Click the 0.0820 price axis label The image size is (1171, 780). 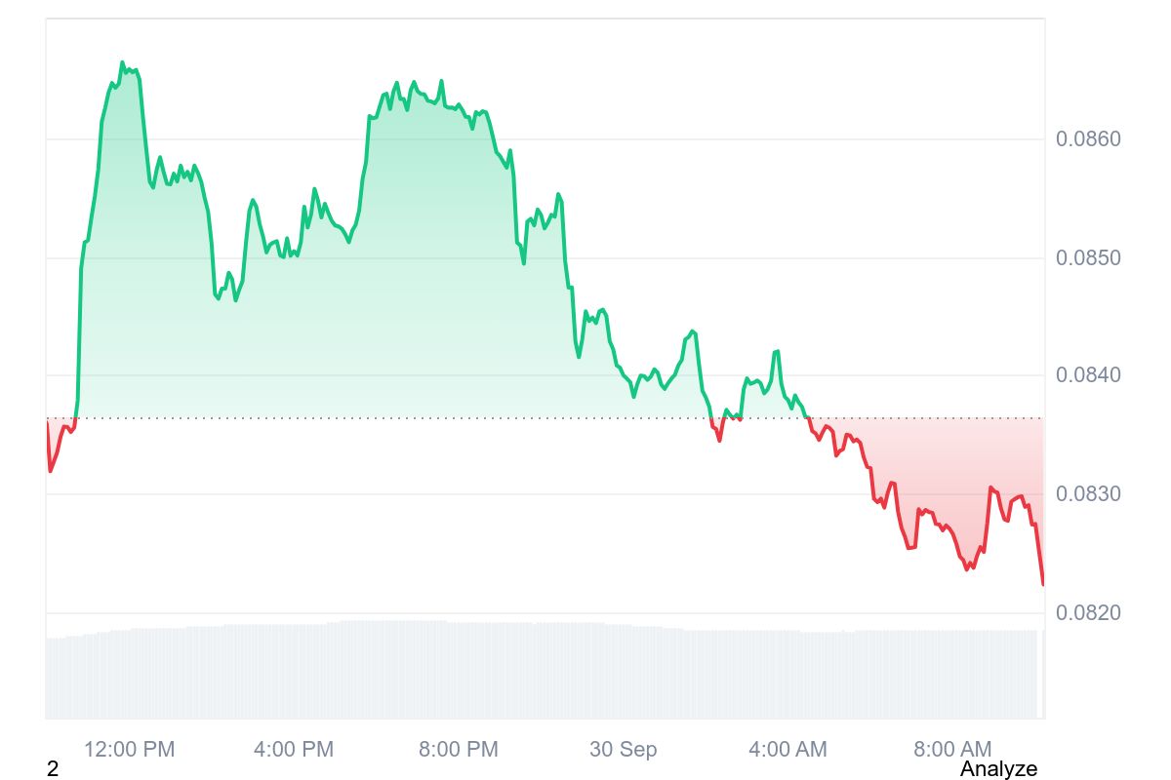point(1088,613)
